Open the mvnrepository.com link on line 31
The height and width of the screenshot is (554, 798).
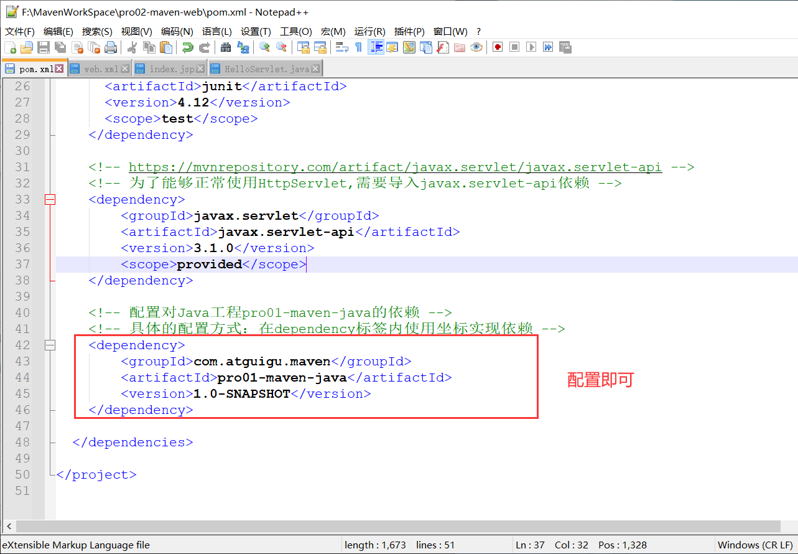click(396, 167)
